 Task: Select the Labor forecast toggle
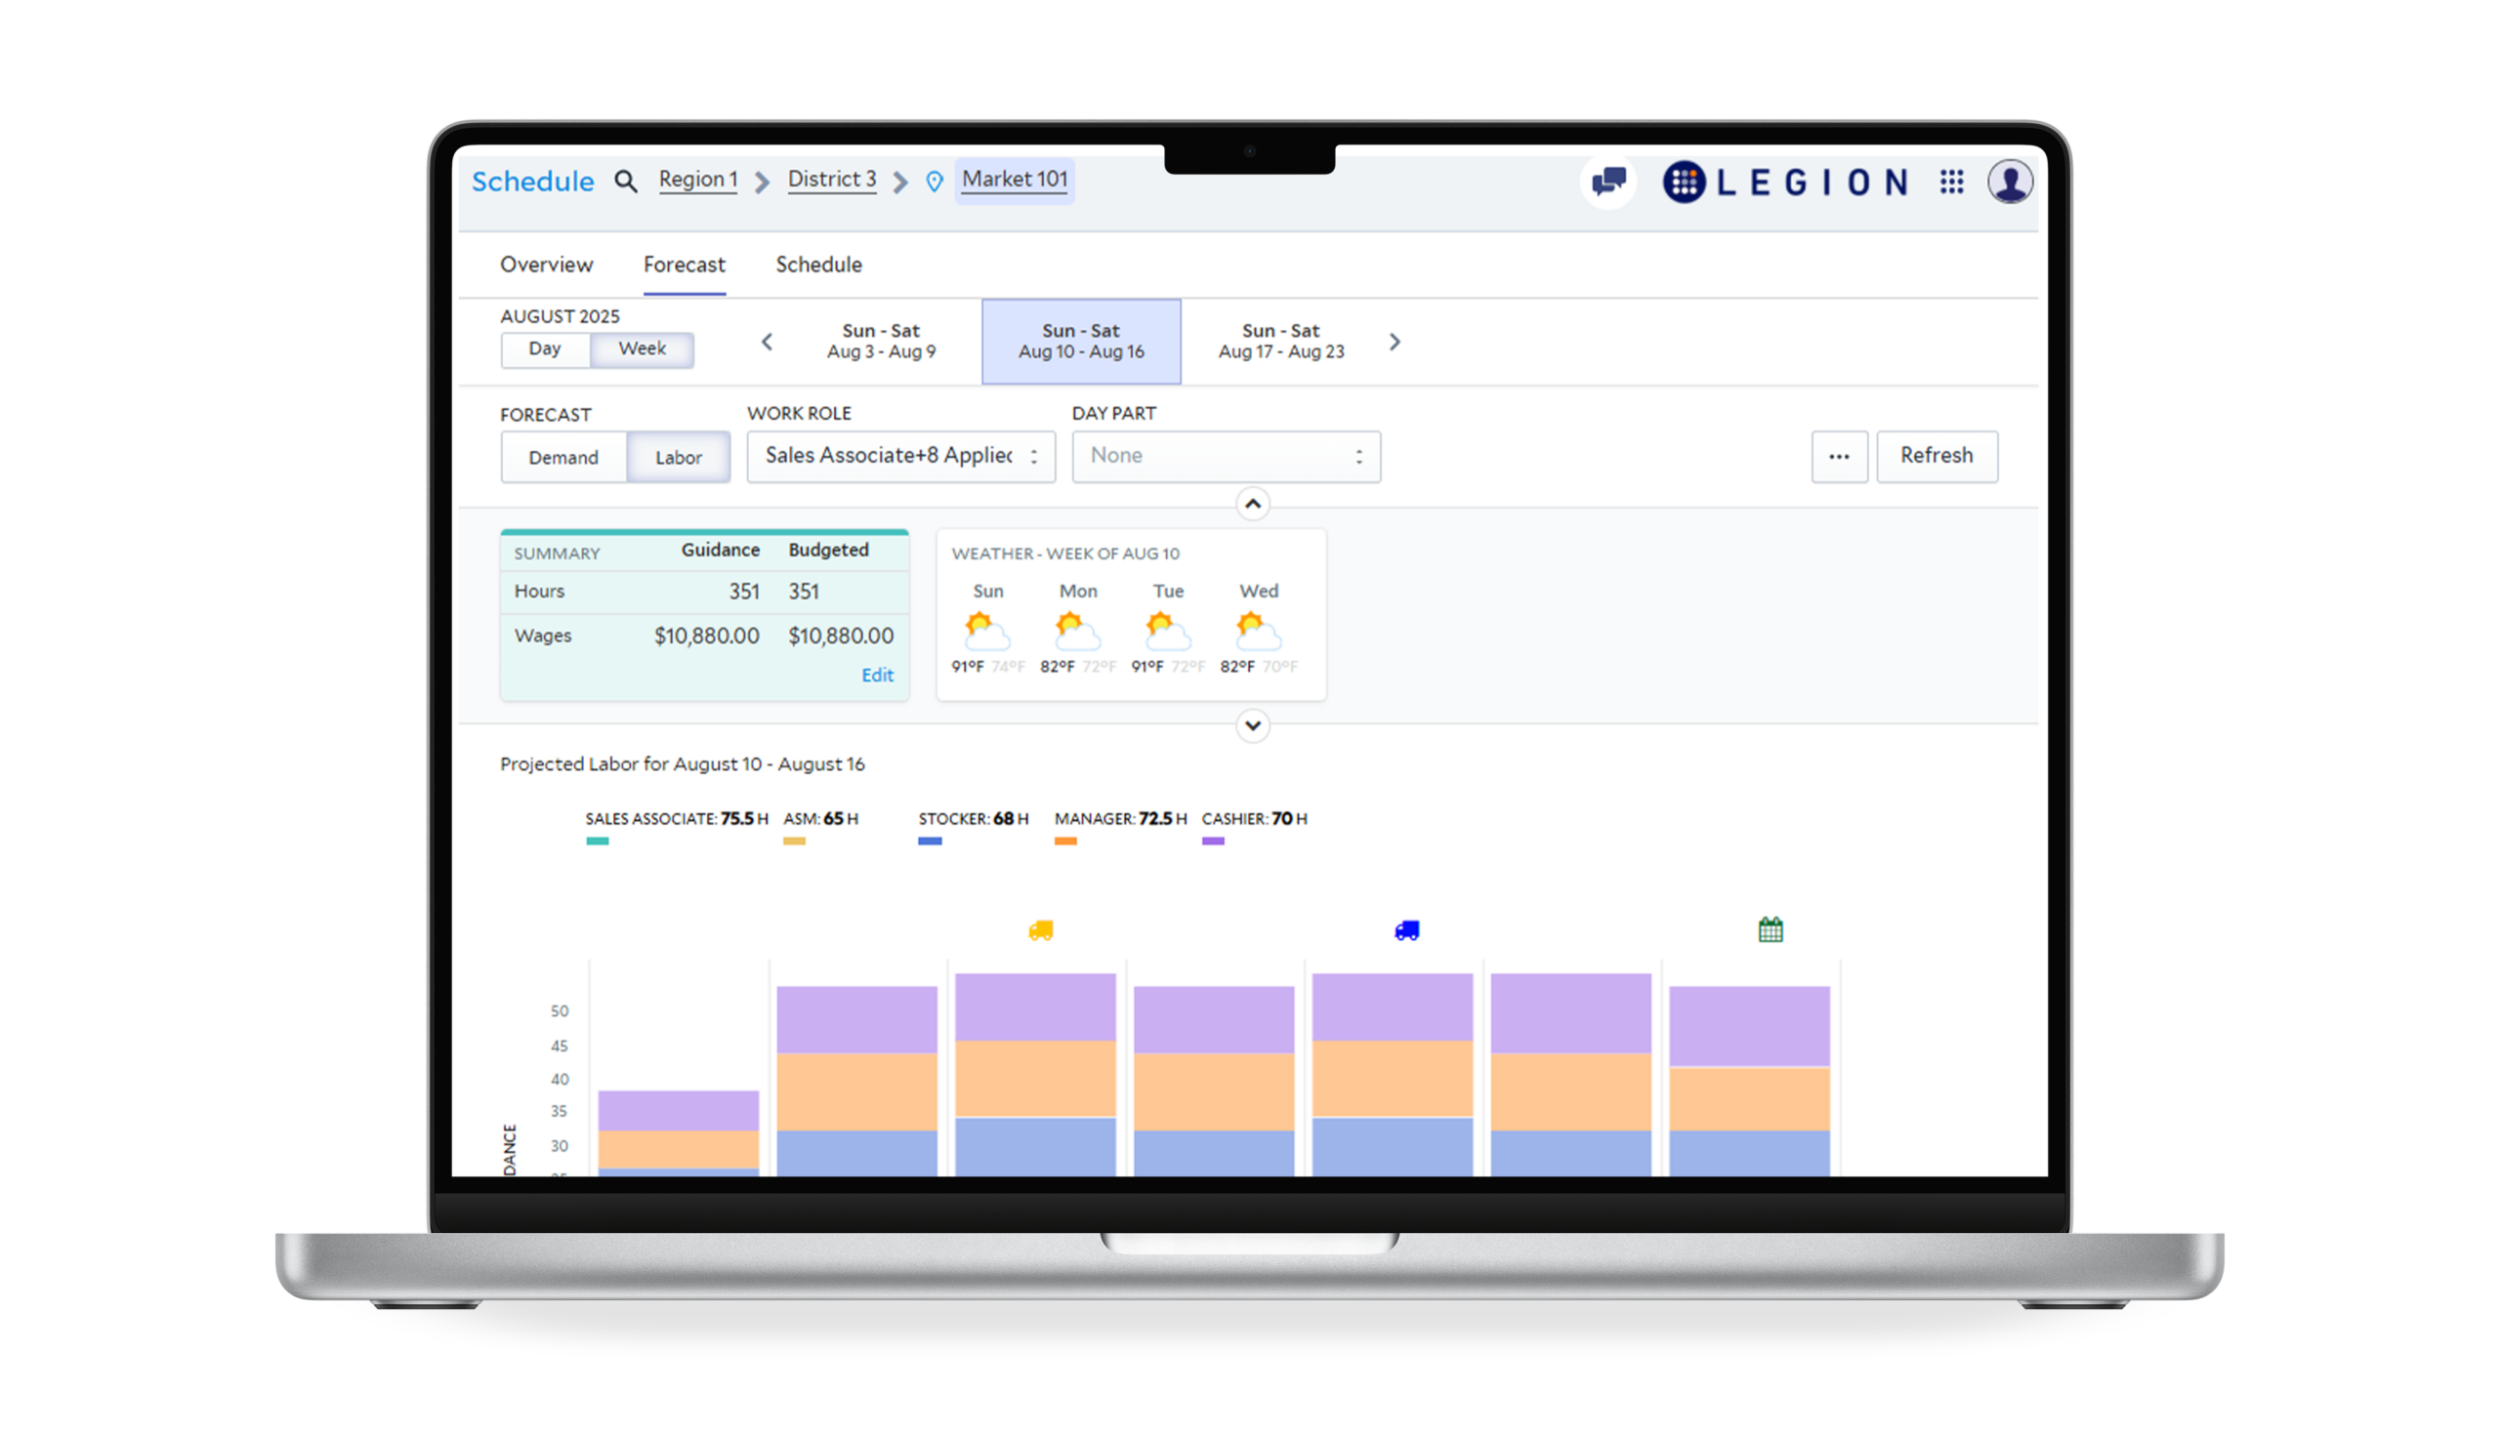(x=679, y=457)
